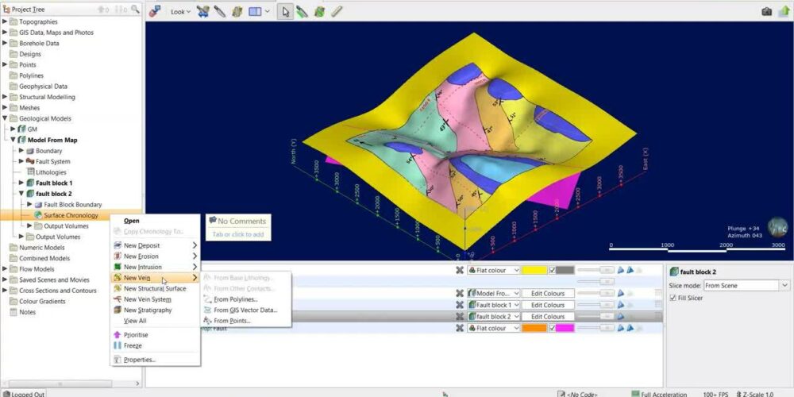Open the Model Fro... display dropdown

494,293
